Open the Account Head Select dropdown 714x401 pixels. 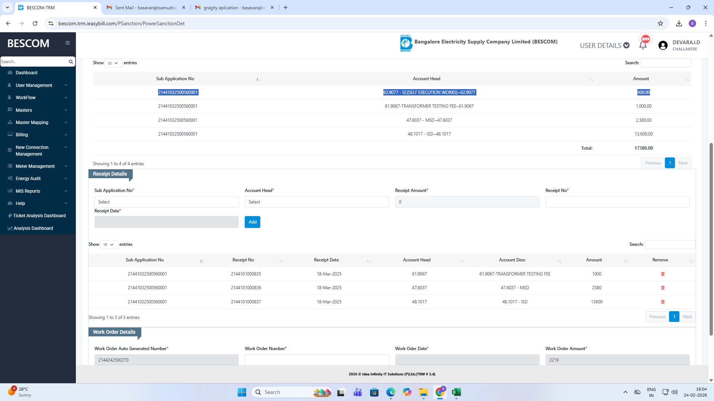click(x=316, y=202)
